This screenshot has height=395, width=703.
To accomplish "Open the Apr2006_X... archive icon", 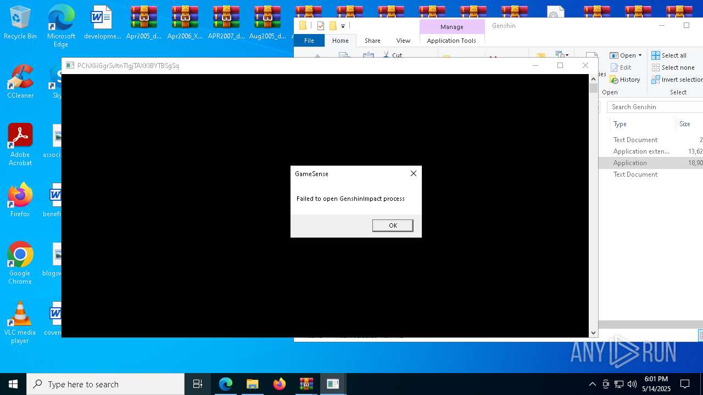I will pos(185,23).
